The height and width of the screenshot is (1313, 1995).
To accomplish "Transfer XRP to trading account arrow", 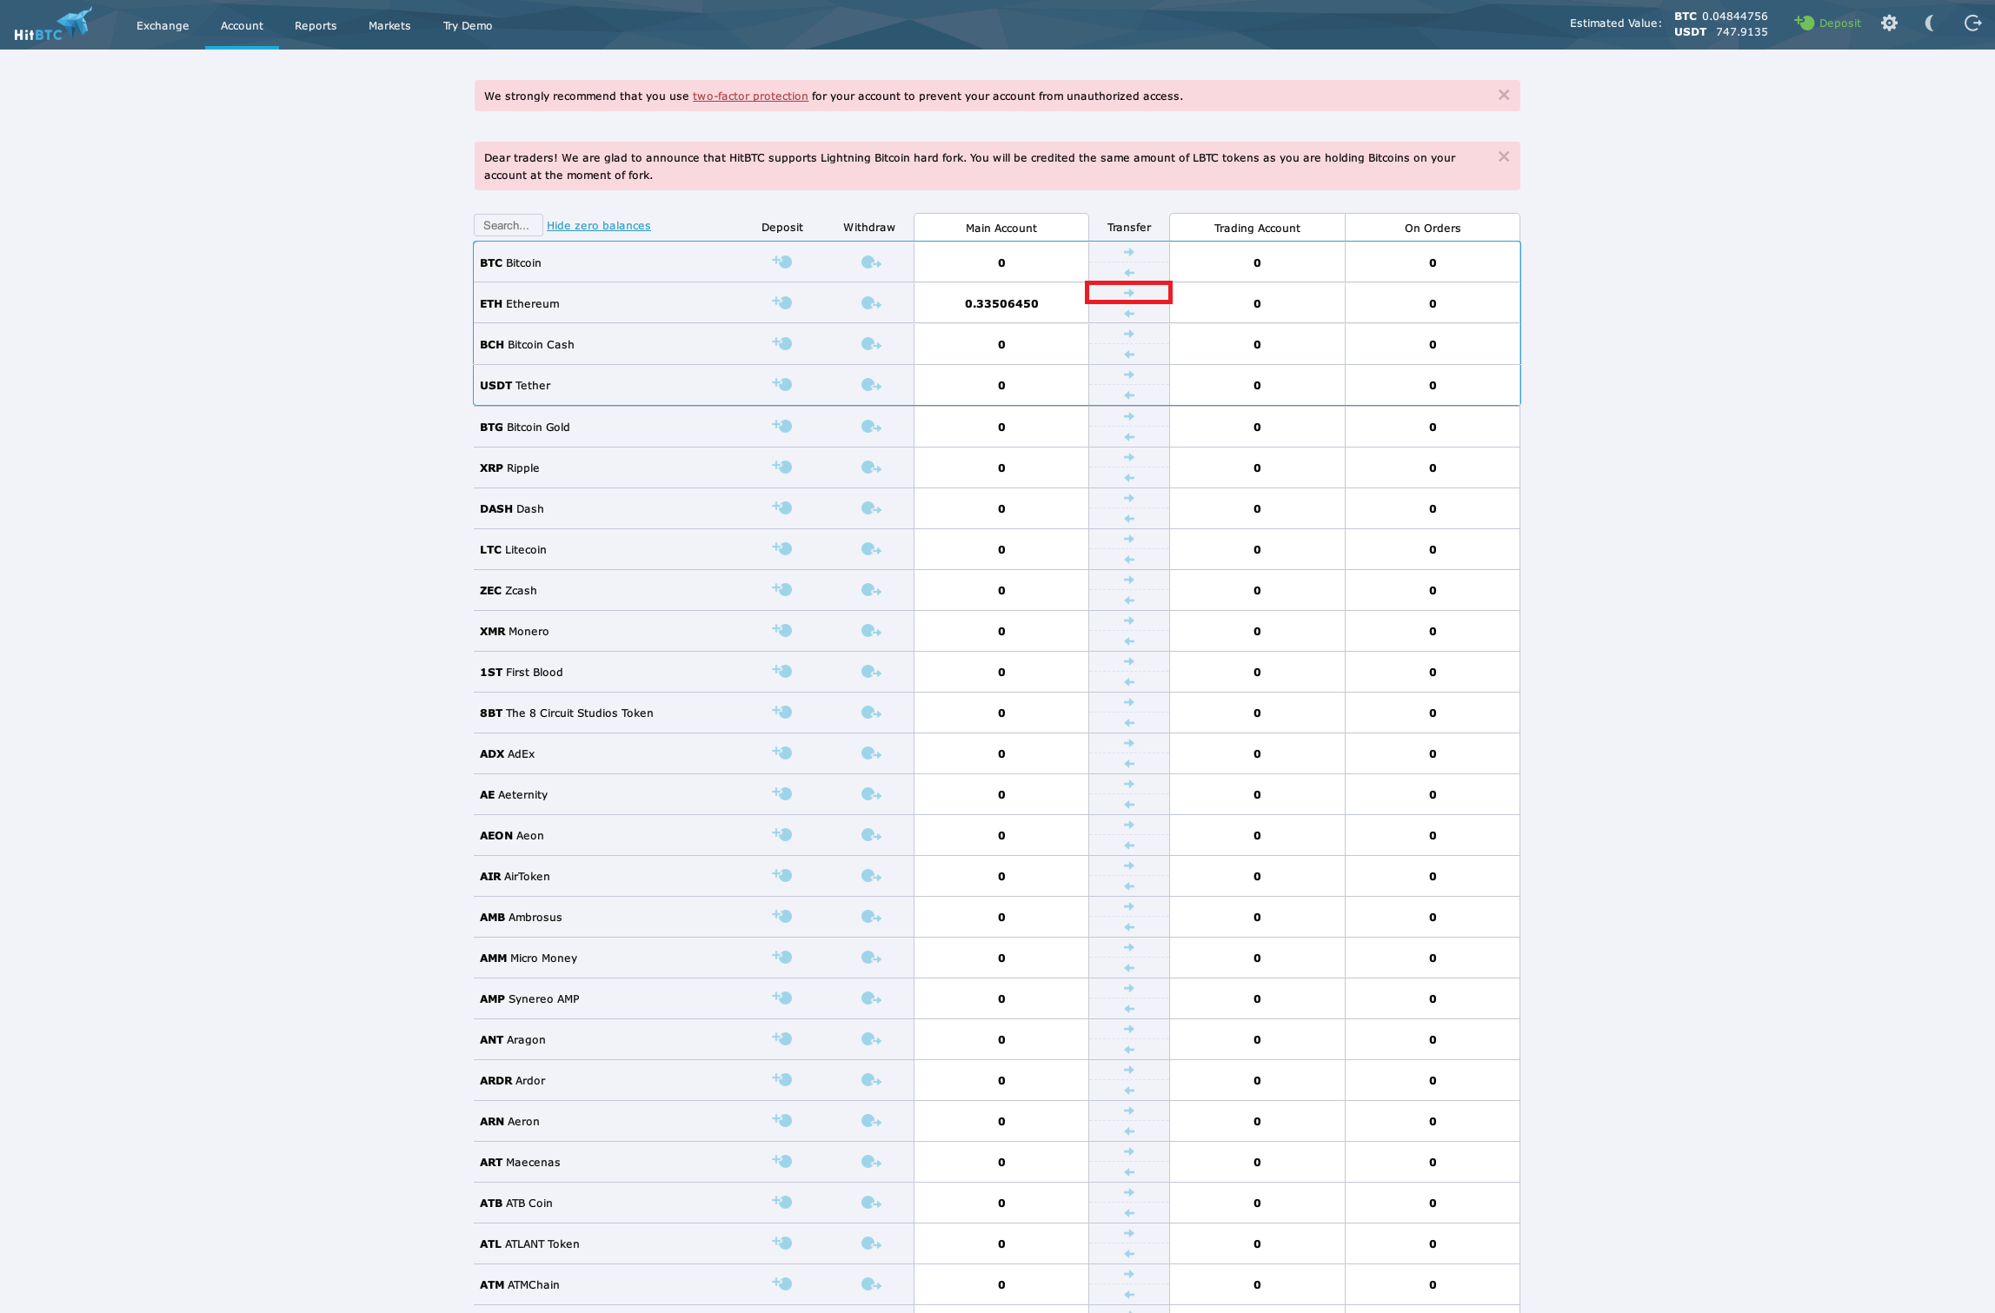I will click(1128, 457).
